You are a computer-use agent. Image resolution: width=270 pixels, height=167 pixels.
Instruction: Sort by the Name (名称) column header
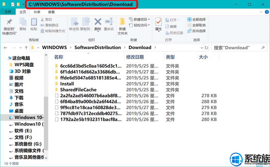click(x=59, y=57)
